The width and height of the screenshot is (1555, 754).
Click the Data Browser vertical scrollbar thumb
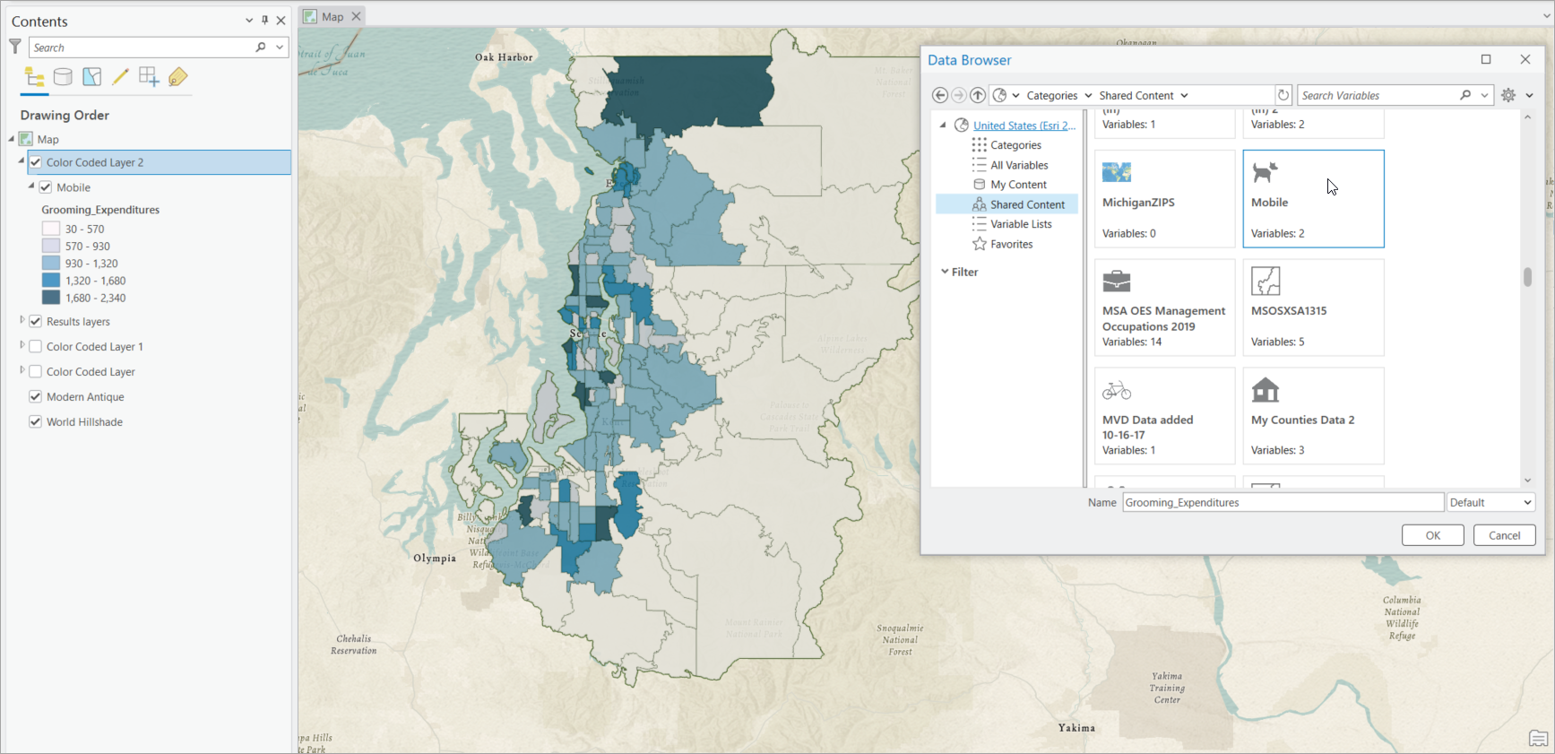point(1527,276)
